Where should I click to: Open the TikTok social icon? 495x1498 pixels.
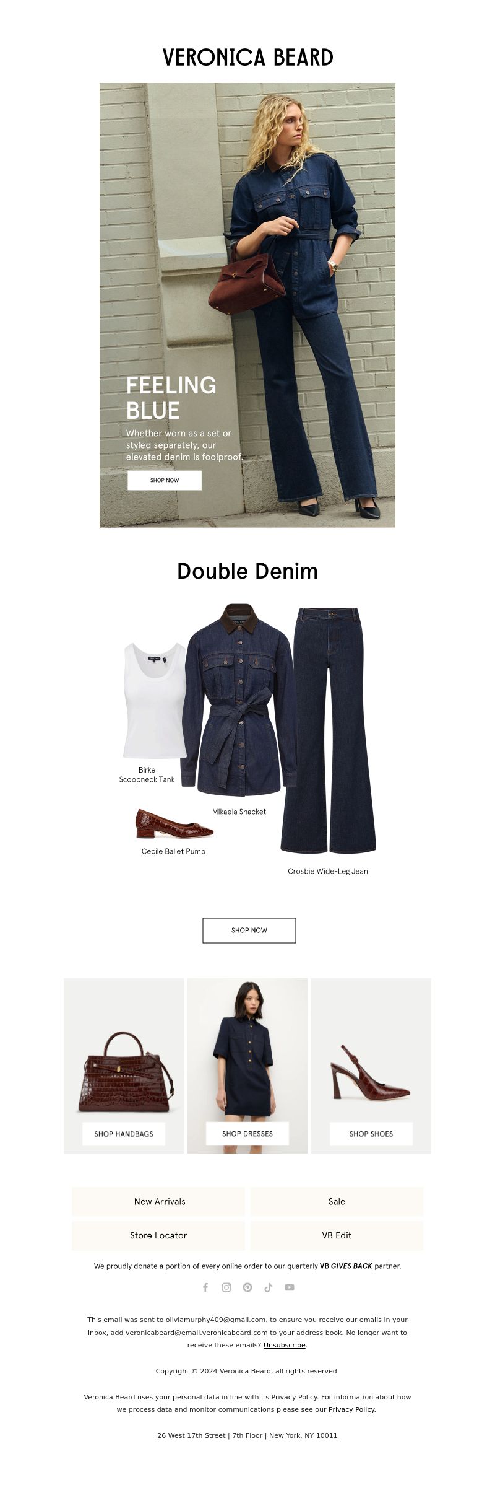point(269,1287)
